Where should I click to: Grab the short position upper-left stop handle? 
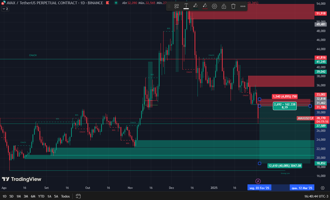[x=259, y=99]
